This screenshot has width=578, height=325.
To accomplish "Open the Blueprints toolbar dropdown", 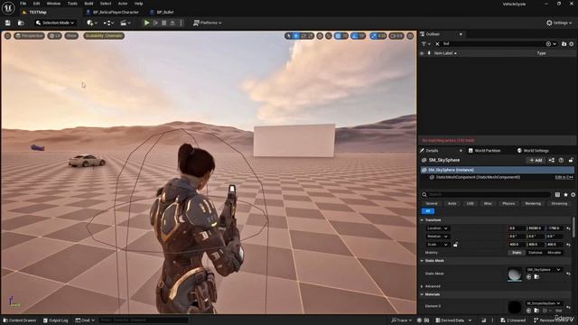I will click(108, 23).
